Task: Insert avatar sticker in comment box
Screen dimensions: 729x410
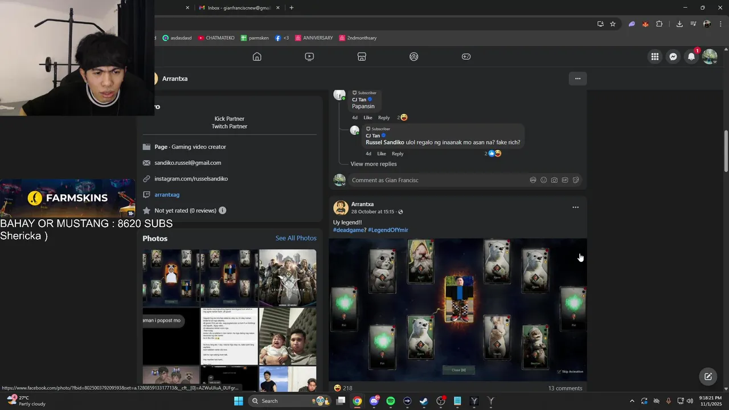Action: coord(533,180)
